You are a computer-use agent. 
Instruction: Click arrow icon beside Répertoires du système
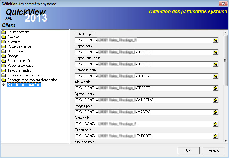click(4, 85)
